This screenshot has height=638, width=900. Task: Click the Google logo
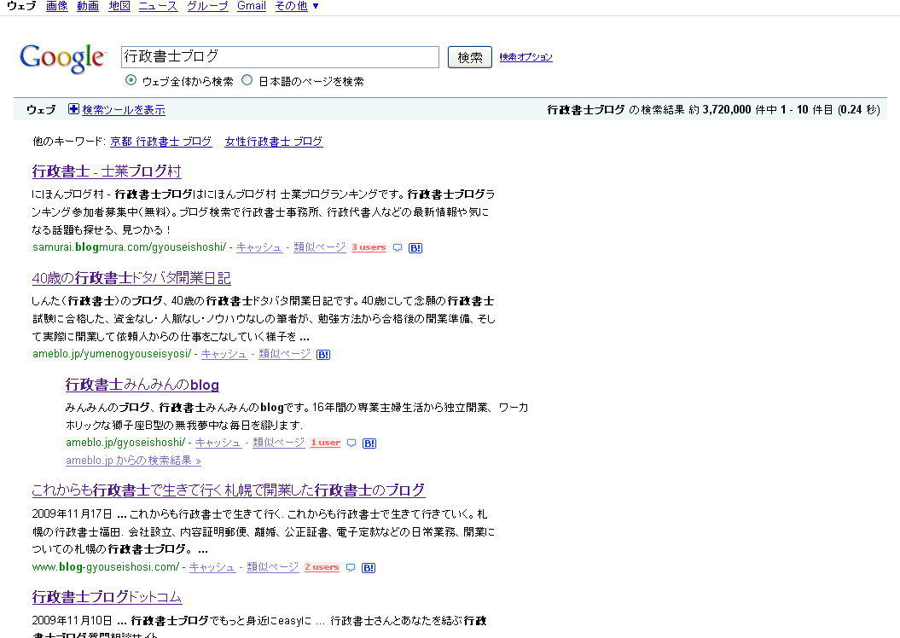click(62, 58)
